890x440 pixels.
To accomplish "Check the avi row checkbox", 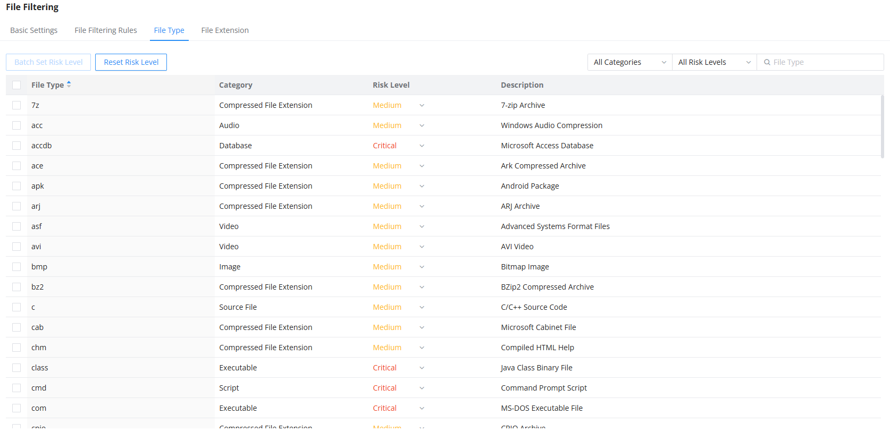I will pos(16,247).
